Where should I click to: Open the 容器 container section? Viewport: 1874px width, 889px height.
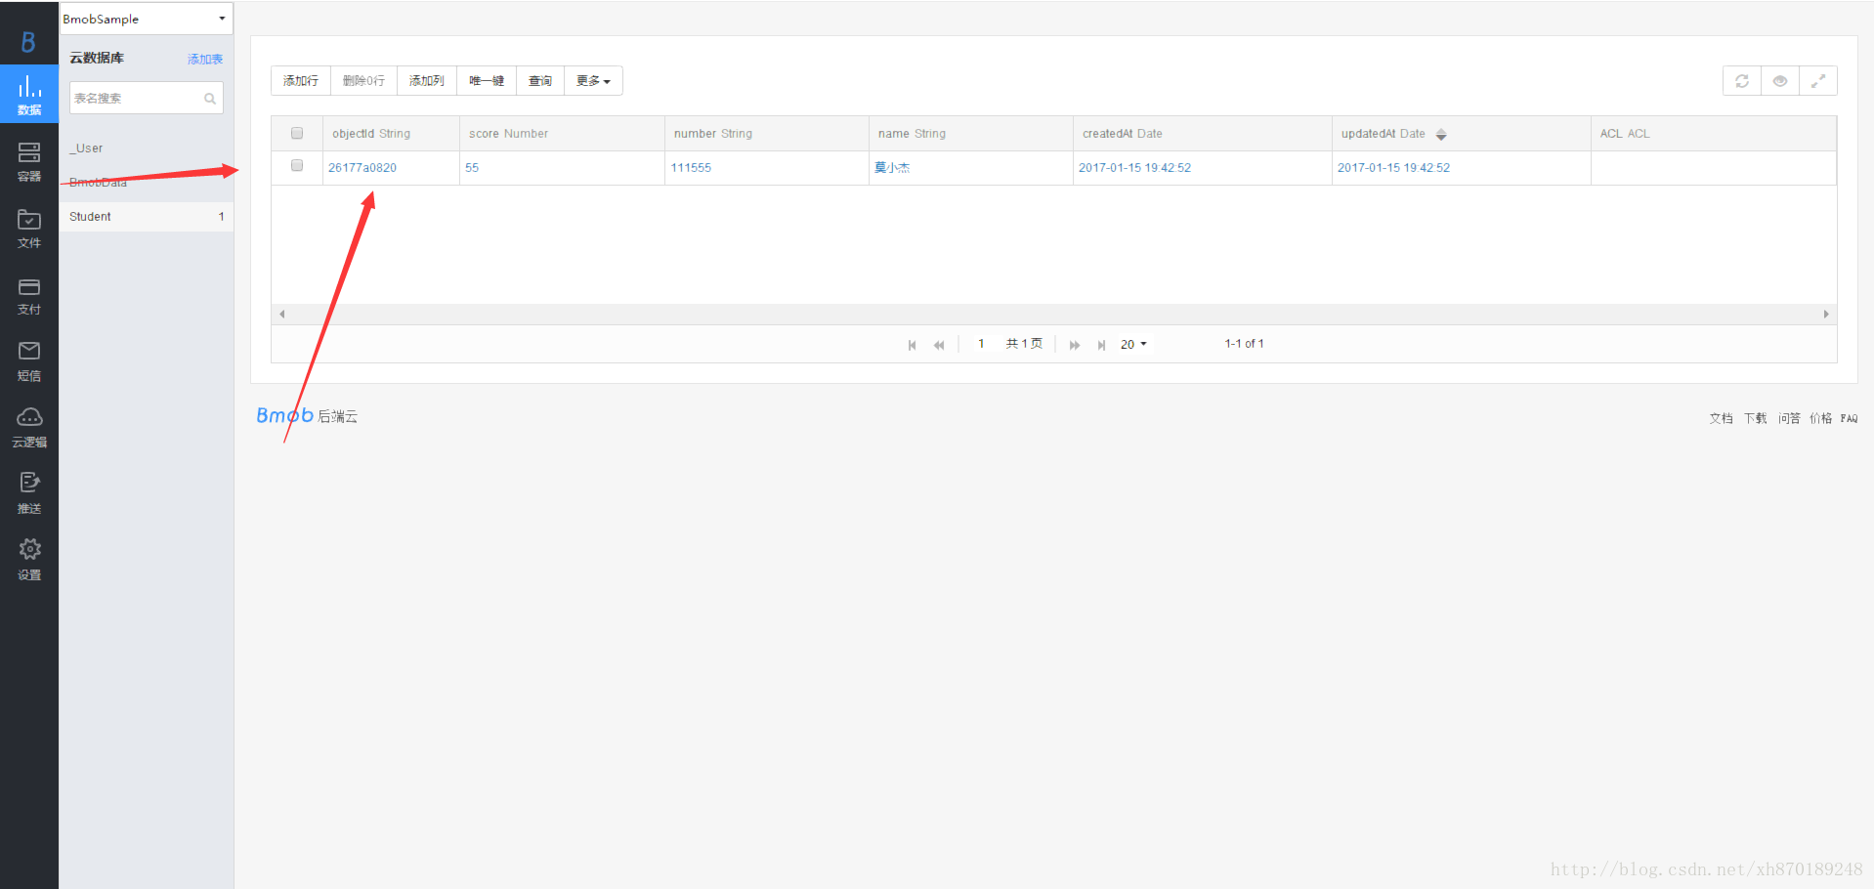point(29,162)
